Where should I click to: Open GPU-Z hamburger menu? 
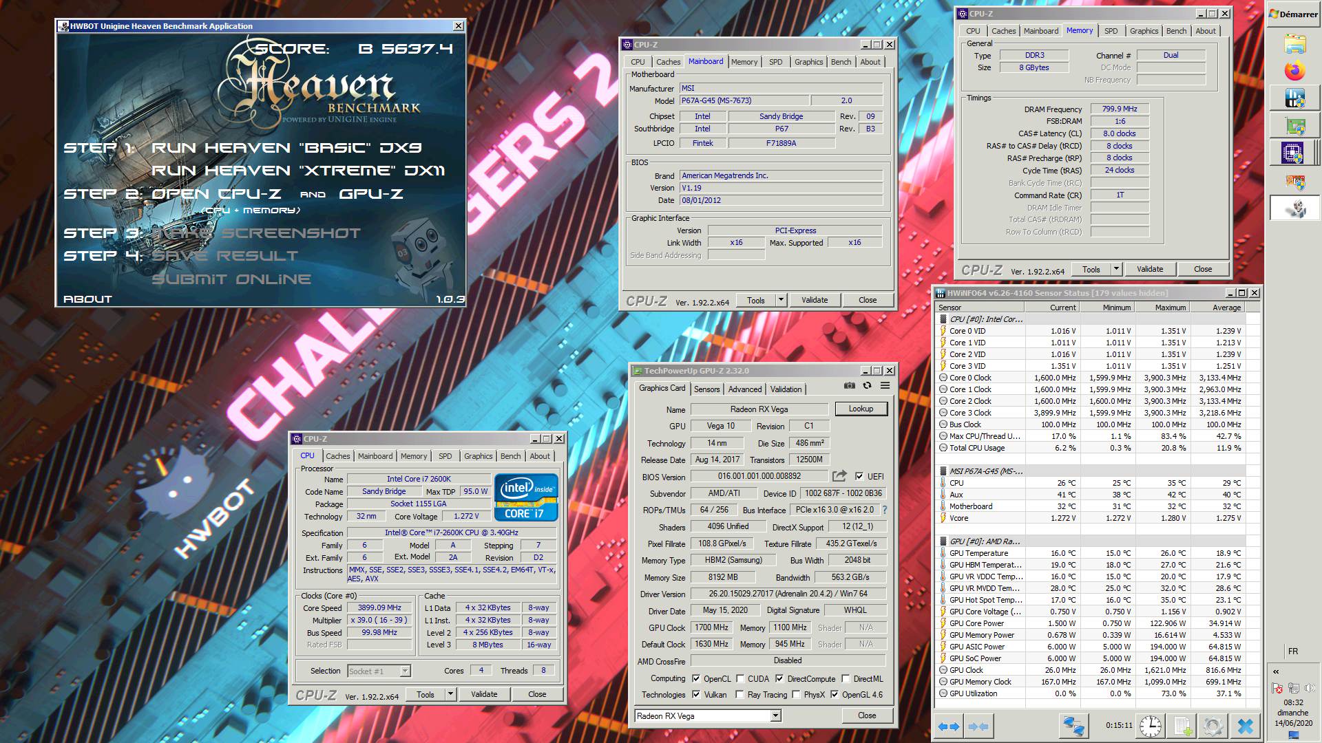[885, 386]
